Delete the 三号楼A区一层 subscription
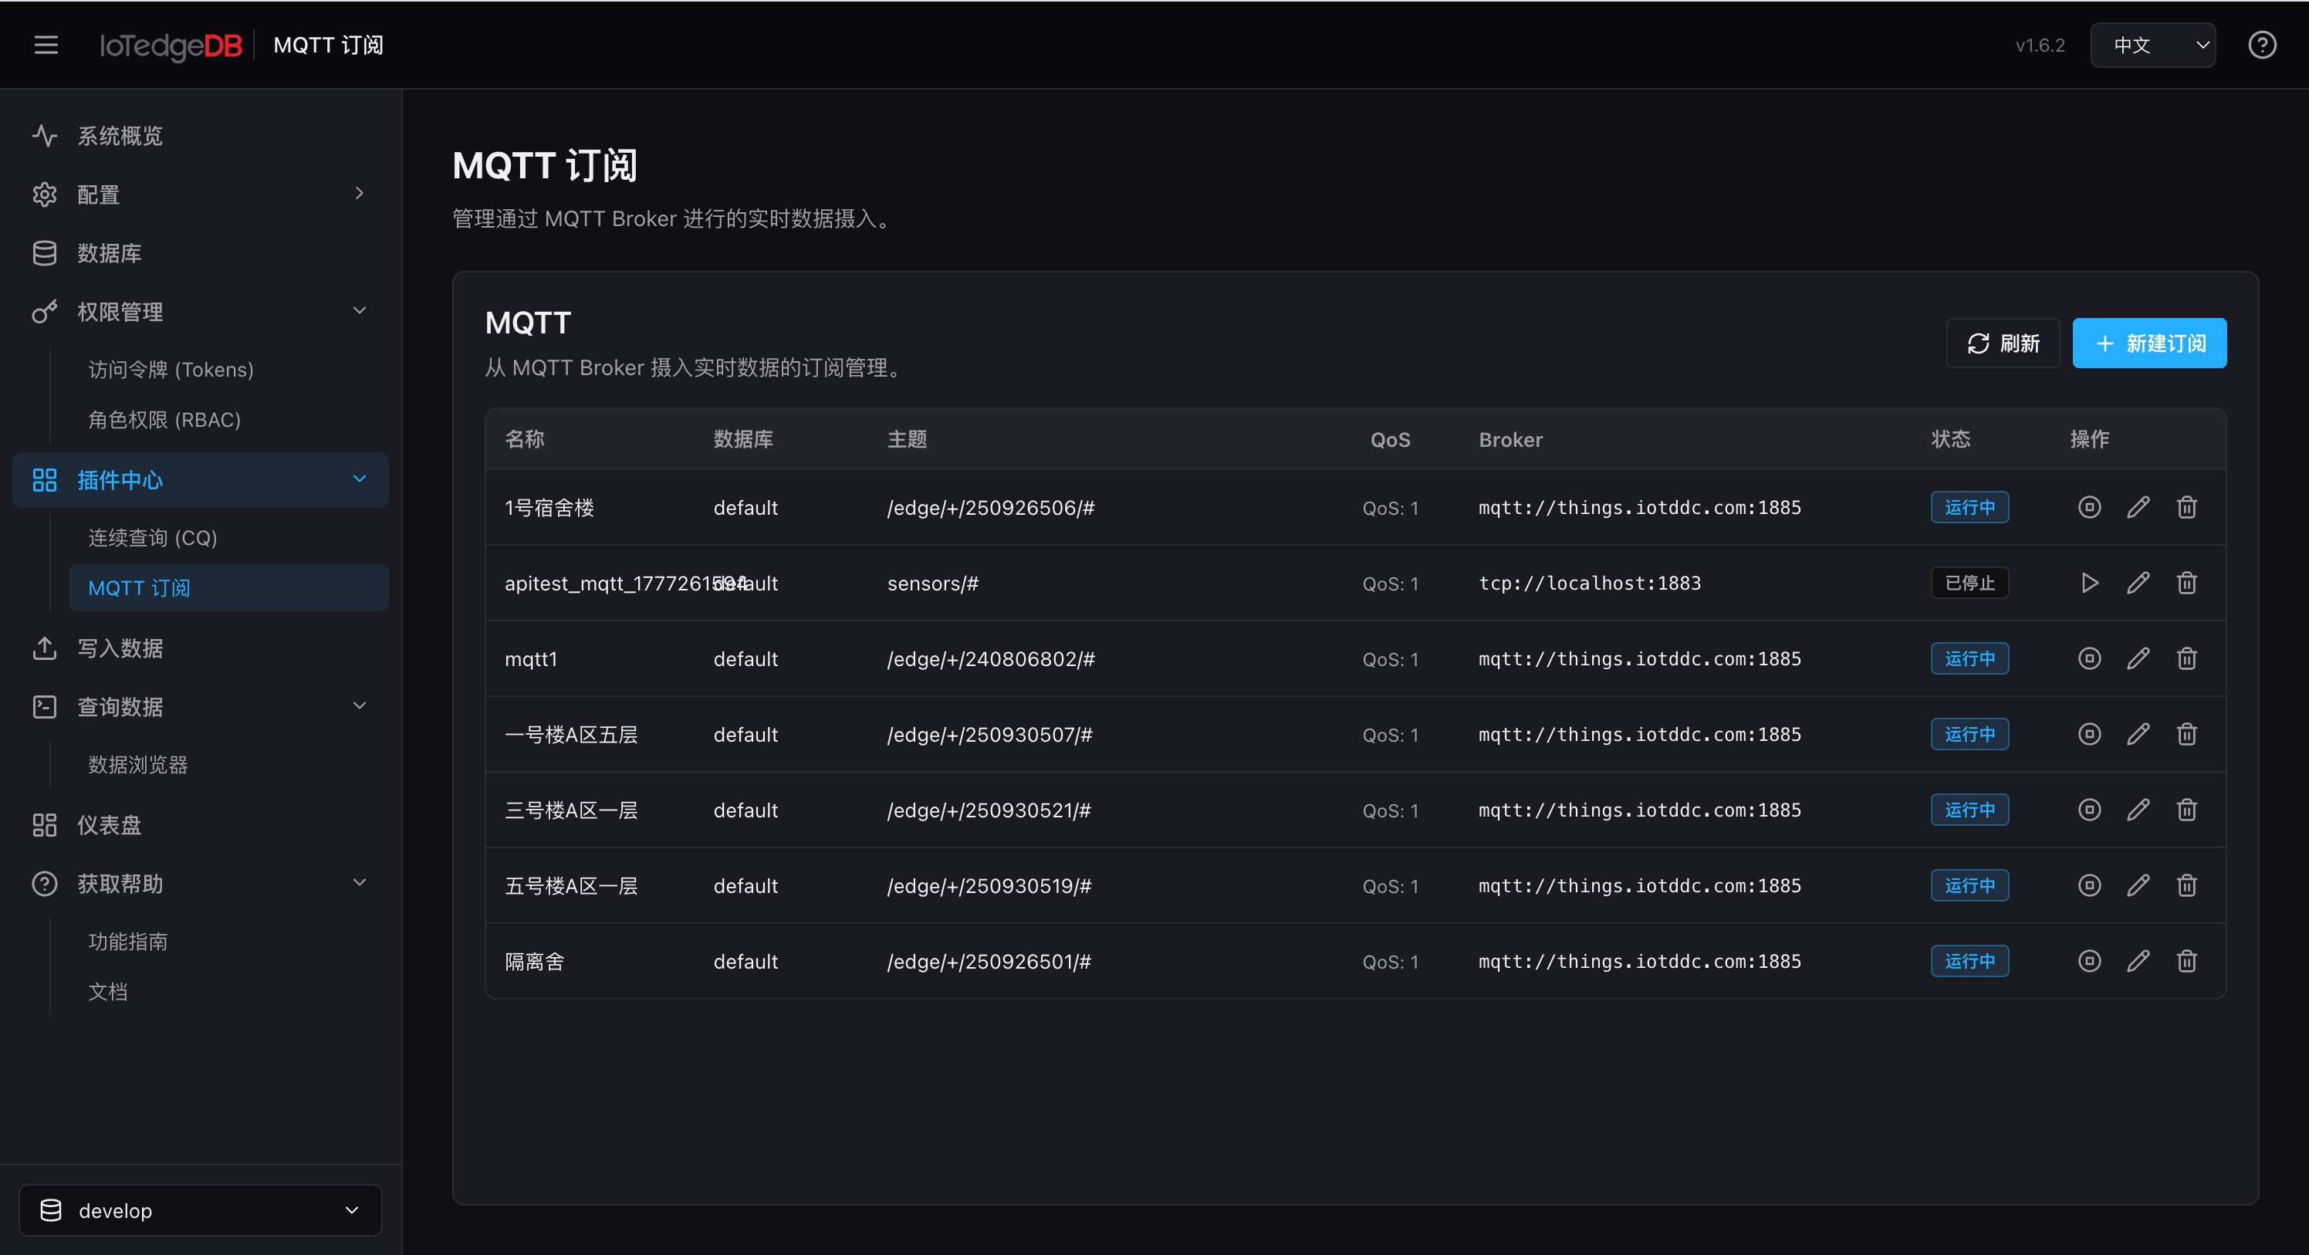The image size is (2309, 1255). pos(2187,810)
